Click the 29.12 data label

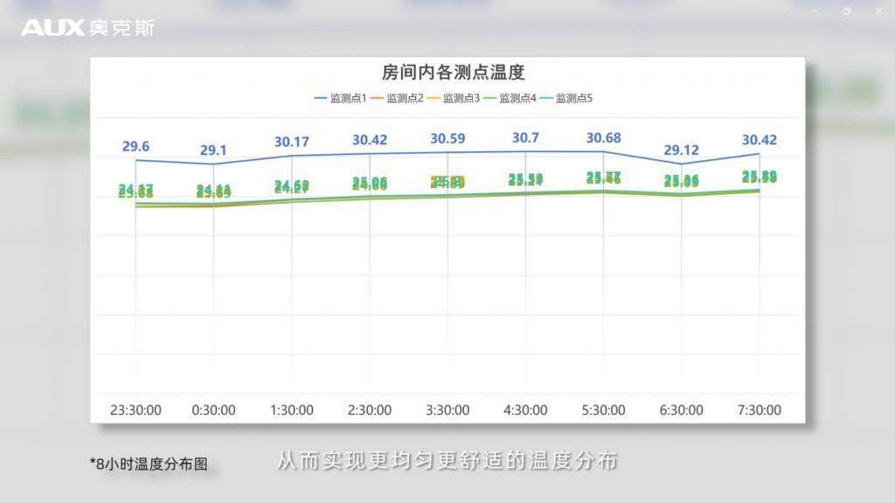click(x=682, y=150)
